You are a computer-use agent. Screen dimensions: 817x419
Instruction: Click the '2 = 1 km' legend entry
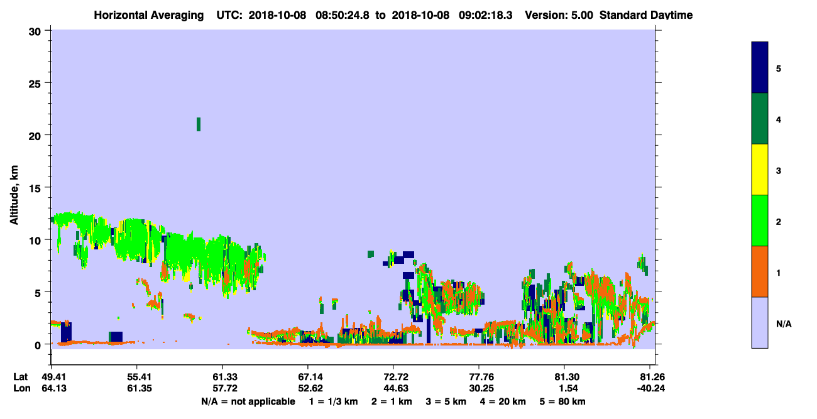pos(392,401)
